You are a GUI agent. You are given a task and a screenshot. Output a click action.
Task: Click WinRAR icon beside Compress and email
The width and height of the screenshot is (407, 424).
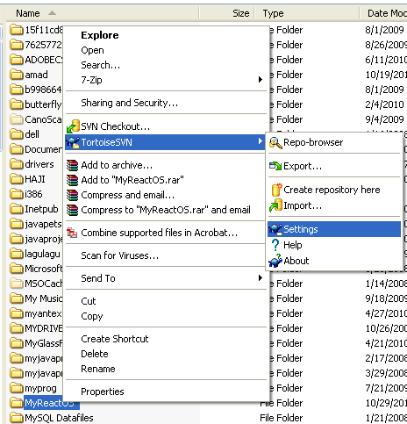point(72,195)
